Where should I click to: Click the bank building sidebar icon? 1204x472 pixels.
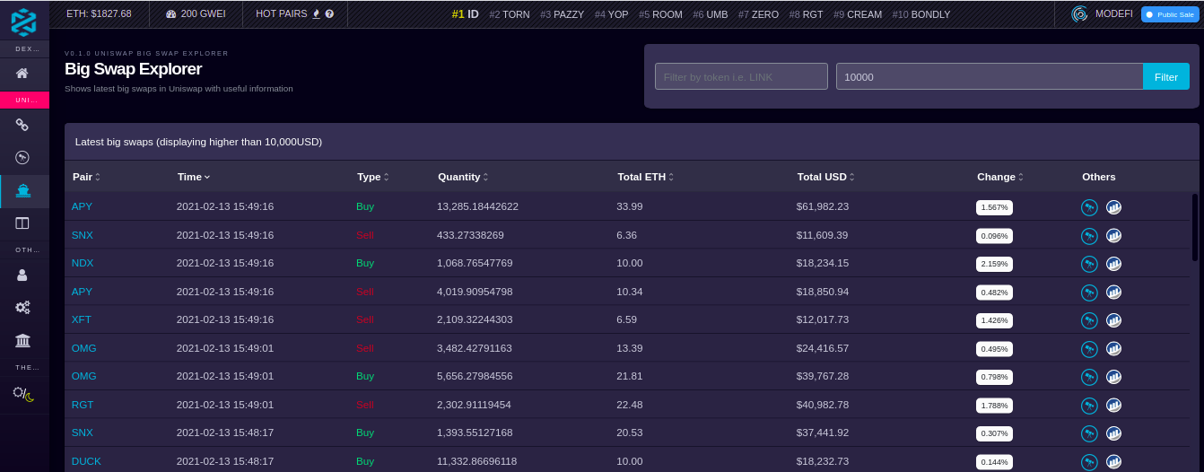(22, 340)
